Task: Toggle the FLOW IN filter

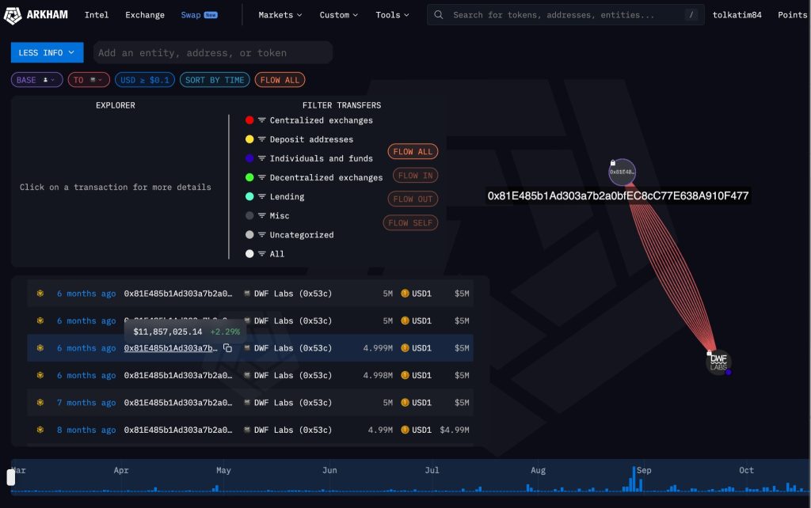Action: tap(414, 176)
